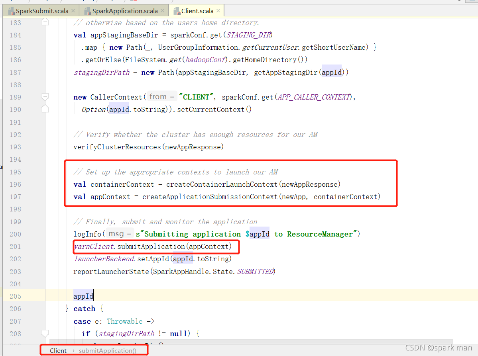Switch to the SparkSubmit.scala tab
This screenshot has height=356, width=478.
click(x=42, y=11)
